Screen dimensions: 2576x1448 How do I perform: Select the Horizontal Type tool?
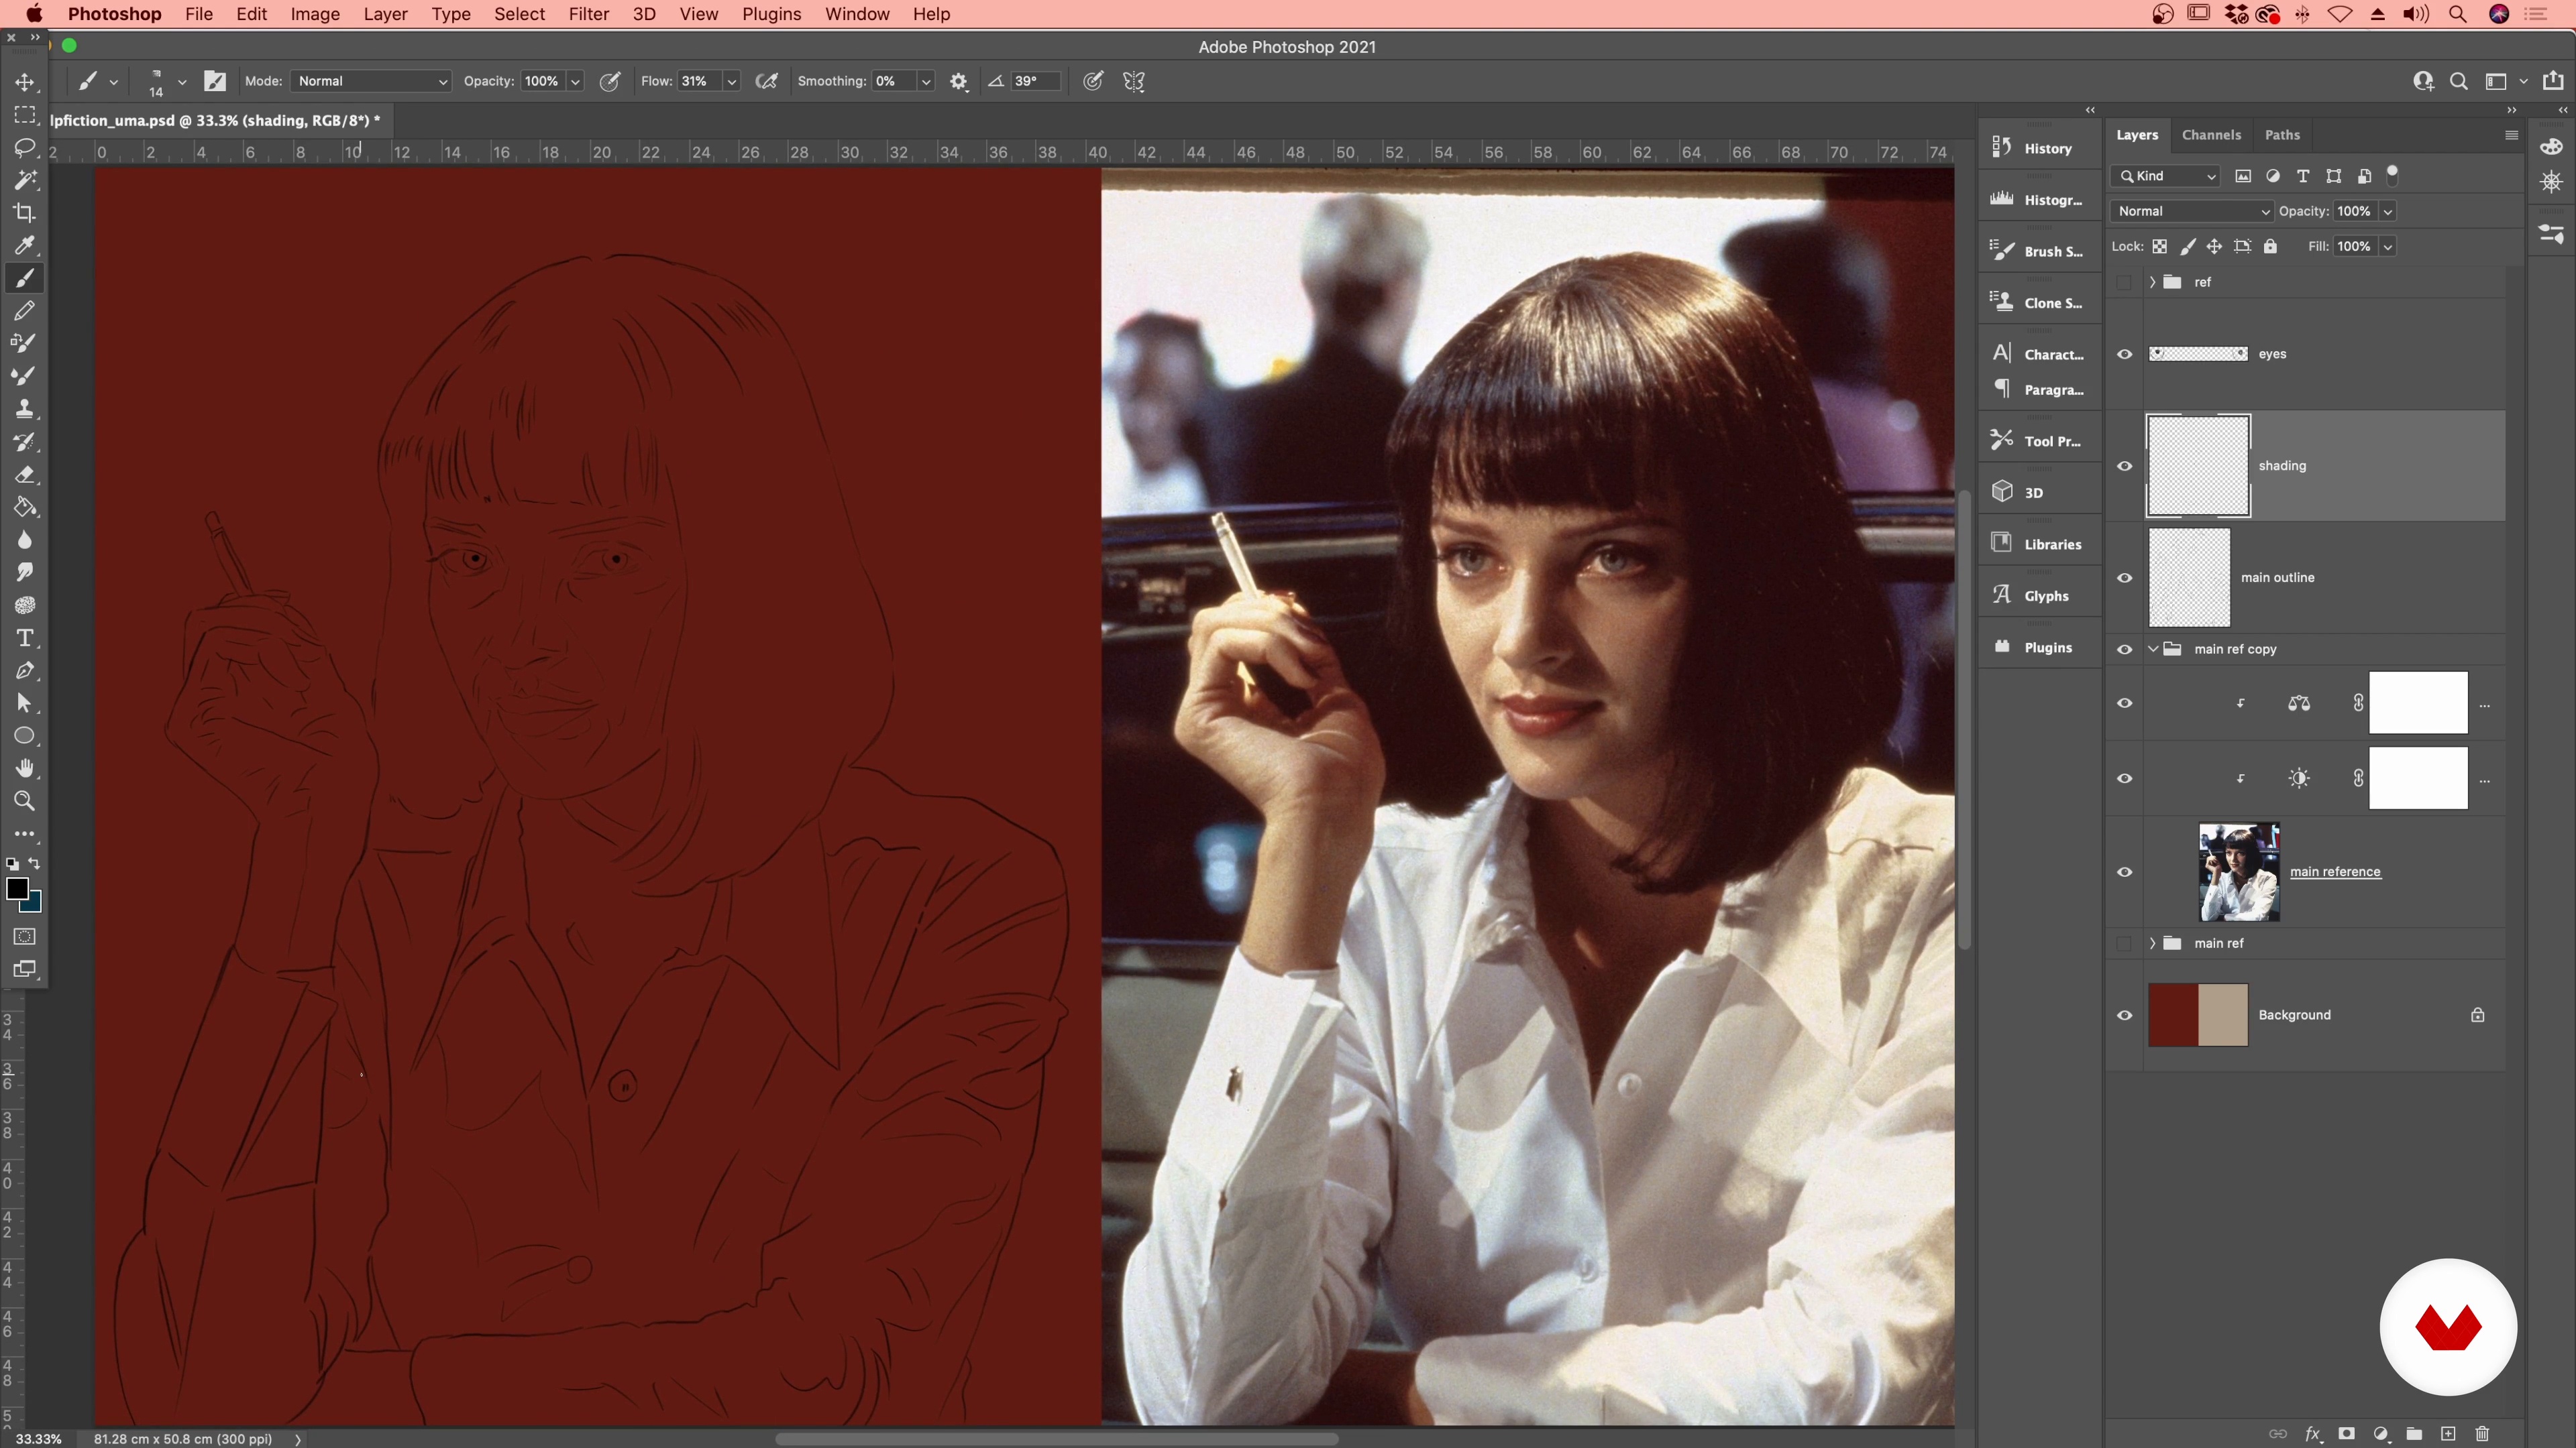coord(25,638)
